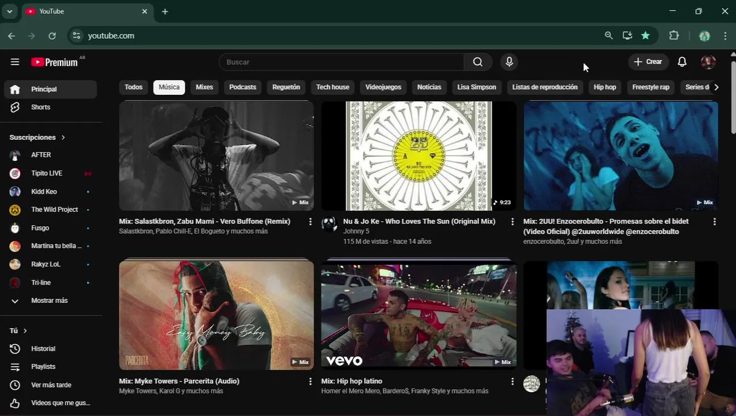Open the Chrome profile avatar
The width and height of the screenshot is (736, 416).
coord(704,36)
